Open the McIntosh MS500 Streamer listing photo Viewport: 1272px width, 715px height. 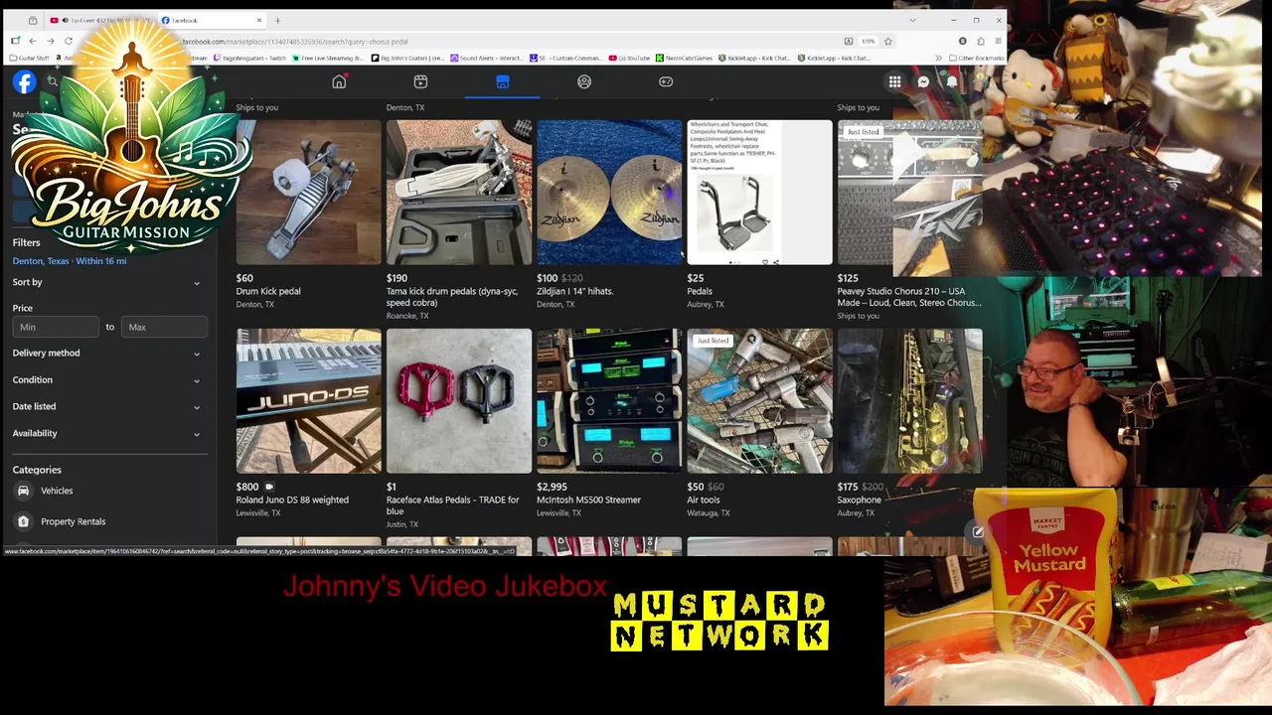[x=609, y=401]
